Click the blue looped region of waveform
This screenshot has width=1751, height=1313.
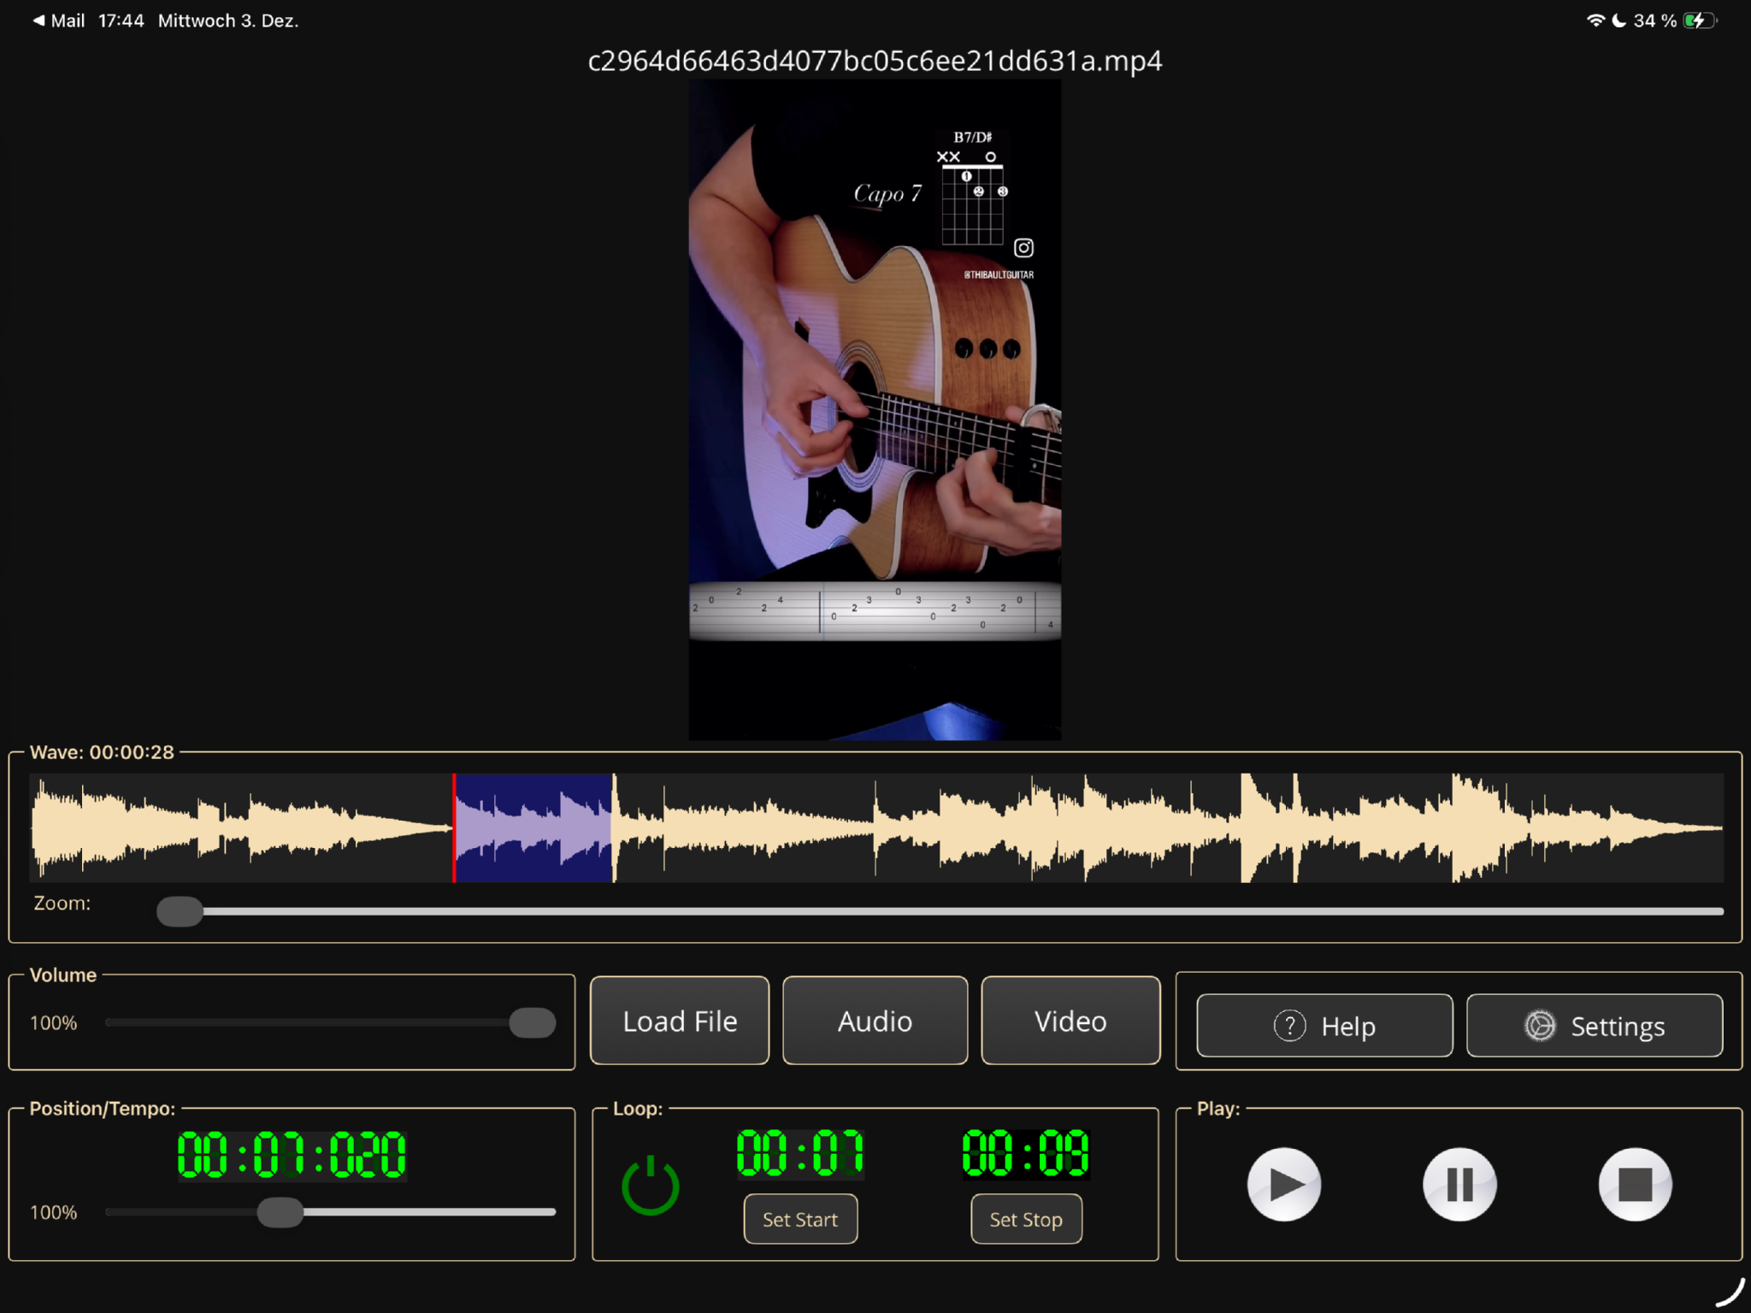point(534,827)
